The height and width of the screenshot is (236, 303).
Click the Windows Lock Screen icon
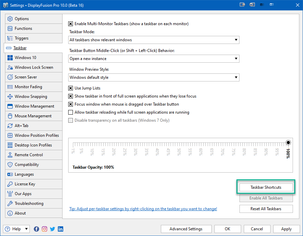pos(10,67)
